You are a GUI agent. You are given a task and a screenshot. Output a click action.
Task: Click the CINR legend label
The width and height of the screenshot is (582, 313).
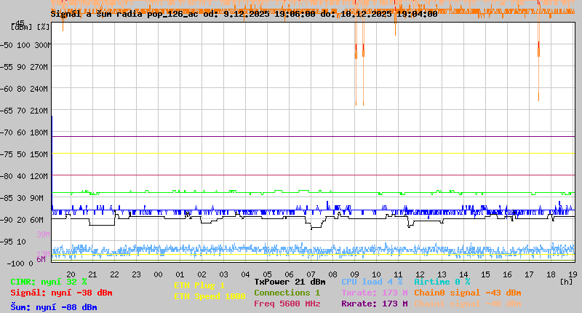coord(48,282)
